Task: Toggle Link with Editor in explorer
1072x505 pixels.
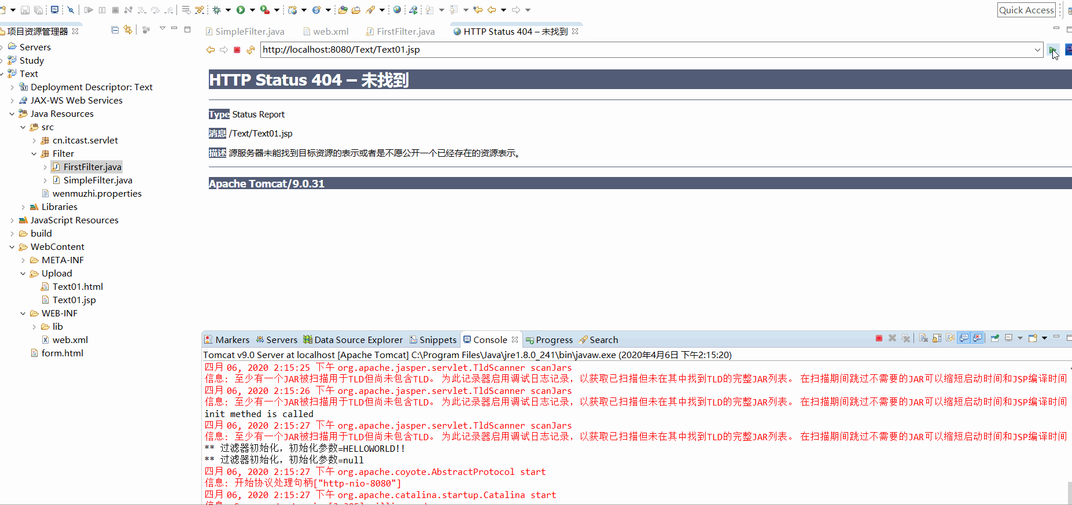Action: (x=128, y=30)
